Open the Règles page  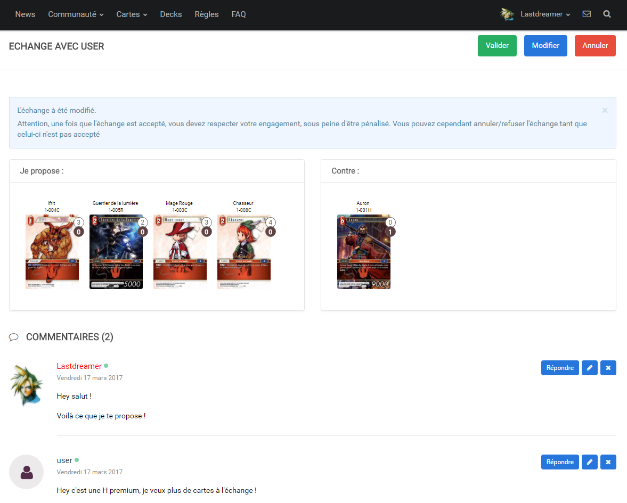point(206,14)
